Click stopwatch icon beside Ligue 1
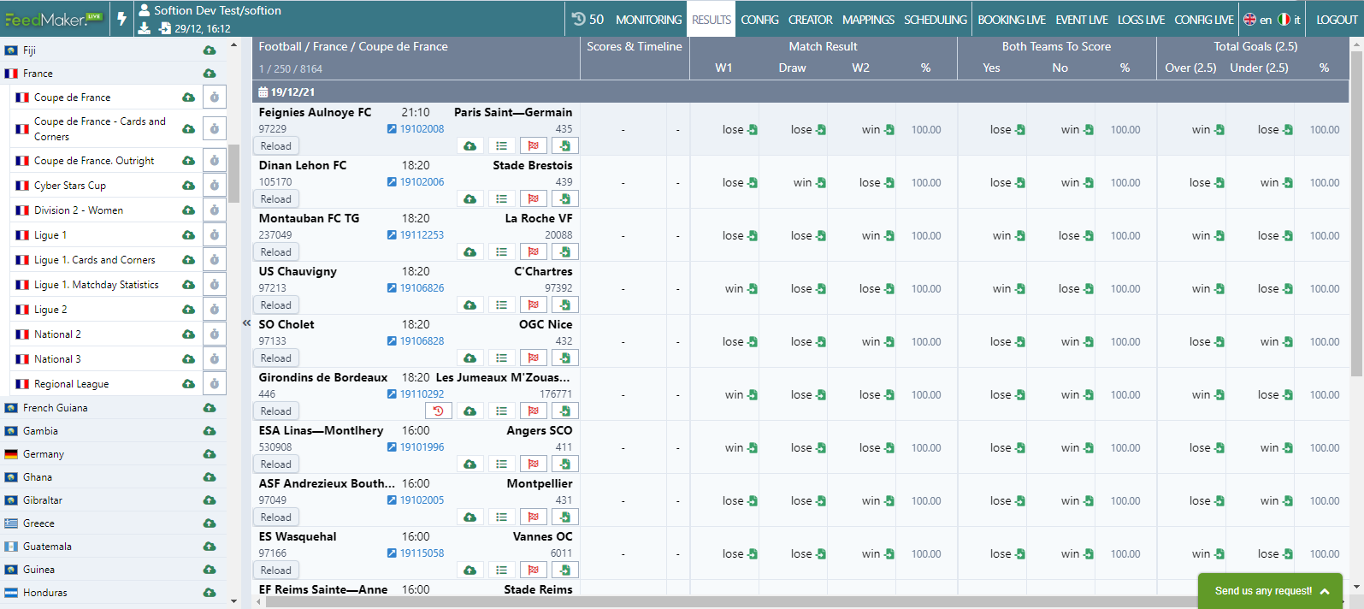Viewport: 1364px width, 609px height. pyautogui.click(x=215, y=235)
